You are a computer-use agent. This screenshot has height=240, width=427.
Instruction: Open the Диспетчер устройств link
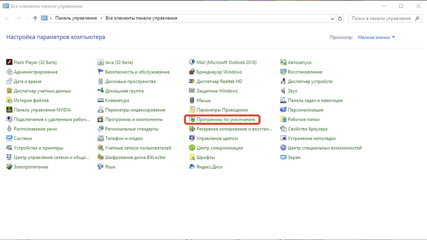point(310,81)
